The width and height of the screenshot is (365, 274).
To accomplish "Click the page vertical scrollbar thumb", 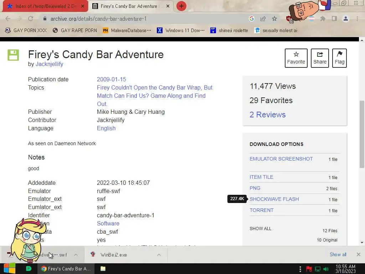I will point(362,134).
